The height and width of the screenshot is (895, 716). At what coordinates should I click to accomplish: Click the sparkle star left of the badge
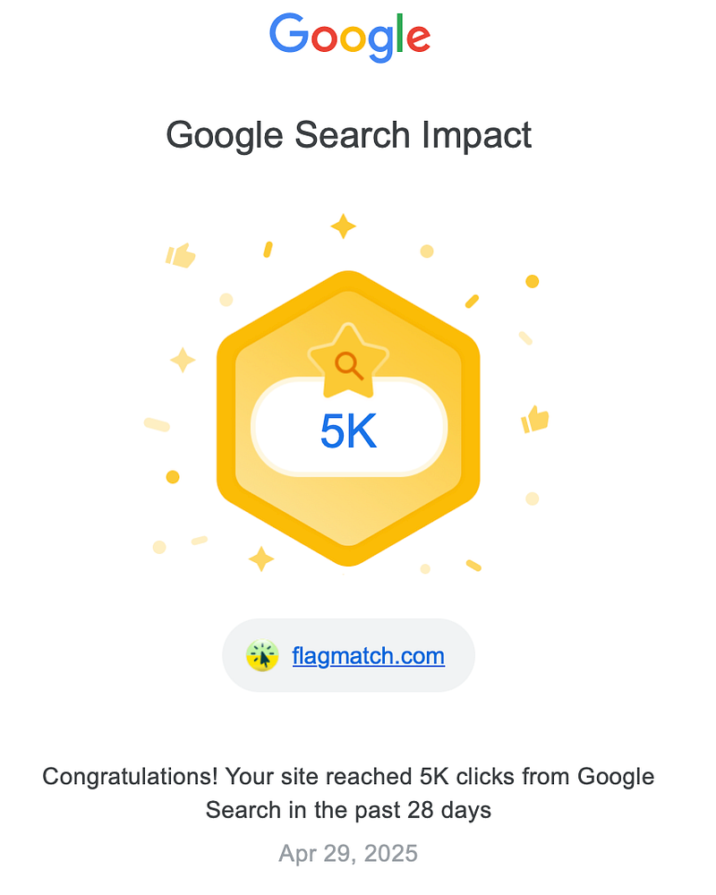[183, 360]
